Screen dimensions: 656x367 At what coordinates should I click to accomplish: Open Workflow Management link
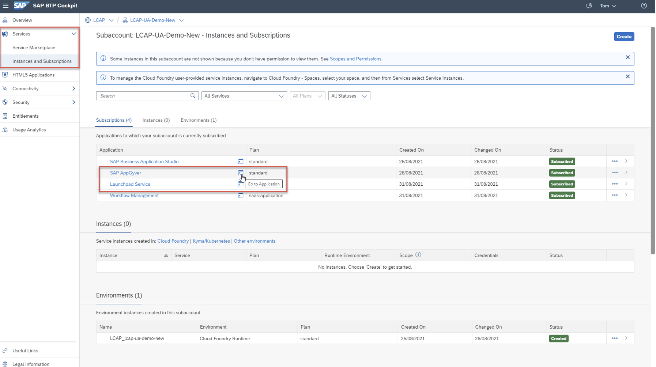134,196
